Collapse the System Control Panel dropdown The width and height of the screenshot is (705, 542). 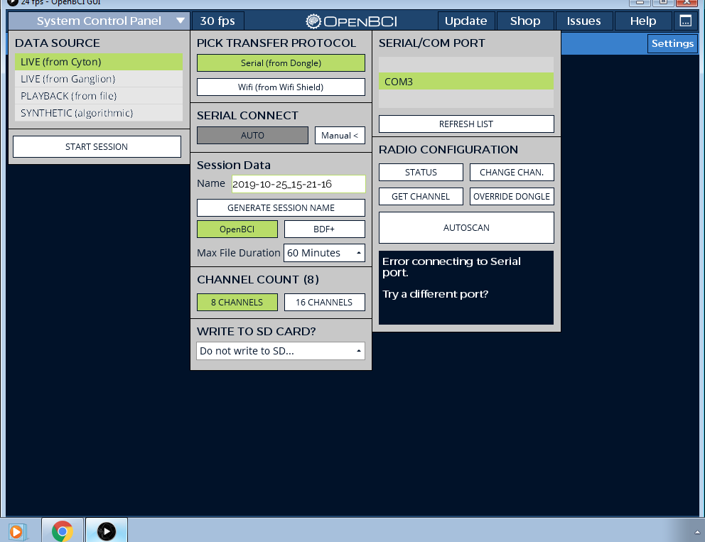pyautogui.click(x=99, y=21)
